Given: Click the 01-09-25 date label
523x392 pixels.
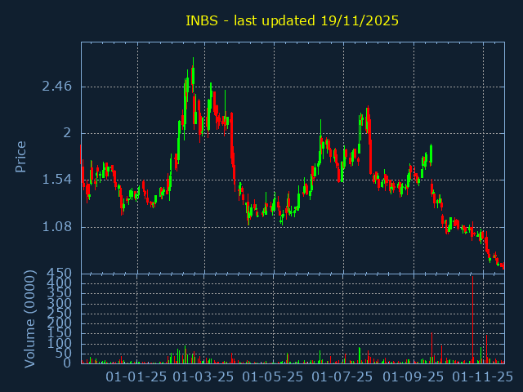Looking at the screenshot, I should click(413, 376).
